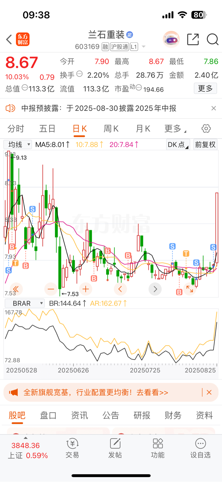Image resolution: width=222 pixels, height=482 pixels.
Task: Tap the 20:7.84 moving average label
Action: click(x=124, y=144)
